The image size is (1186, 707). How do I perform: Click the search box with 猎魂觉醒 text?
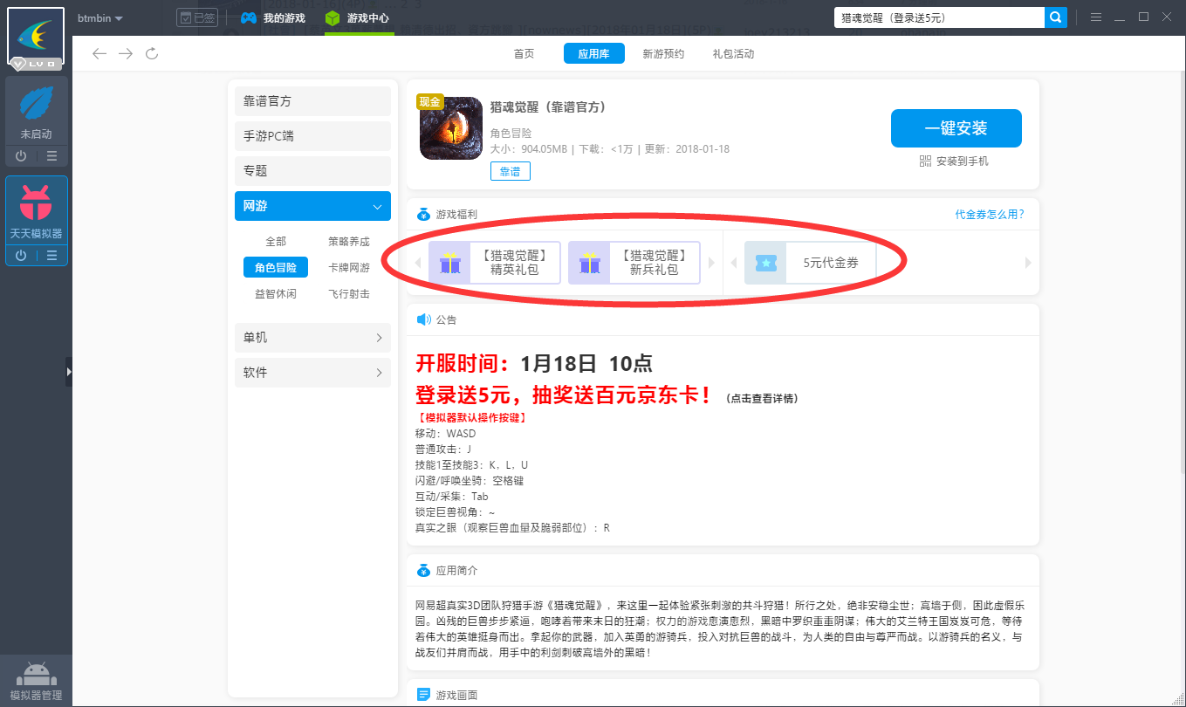pyautogui.click(x=939, y=17)
